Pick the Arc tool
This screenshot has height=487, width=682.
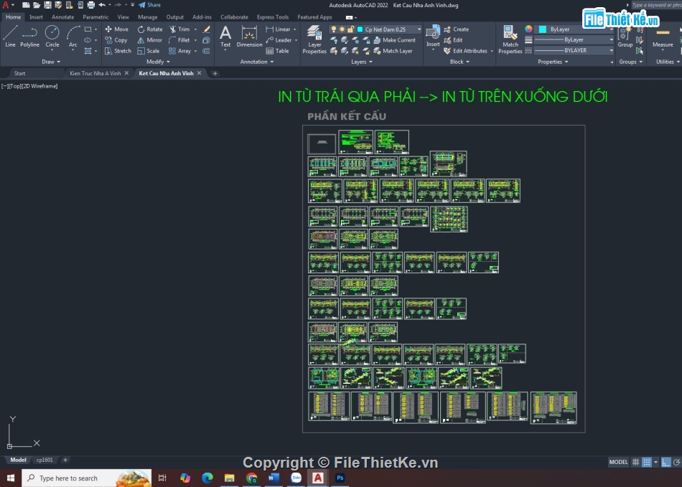click(x=73, y=36)
